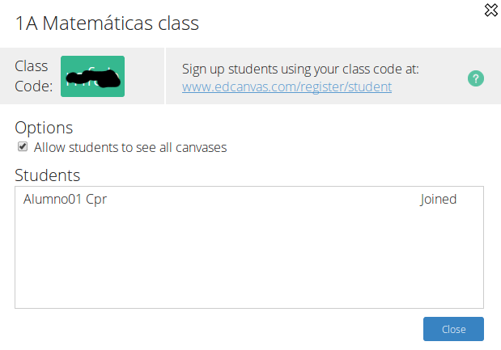This screenshot has height=350, width=501.
Task: Close the dialog with the X icon
Action: click(491, 10)
